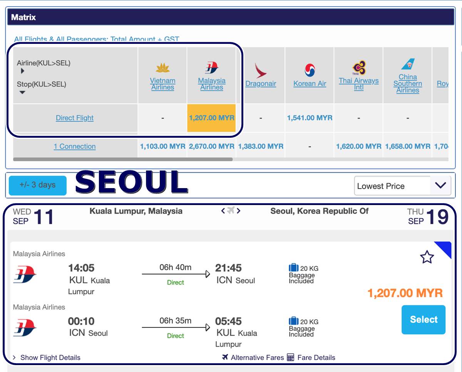Filter by Direct Flight row link
Viewport: 462px width, 372px height.
75,118
